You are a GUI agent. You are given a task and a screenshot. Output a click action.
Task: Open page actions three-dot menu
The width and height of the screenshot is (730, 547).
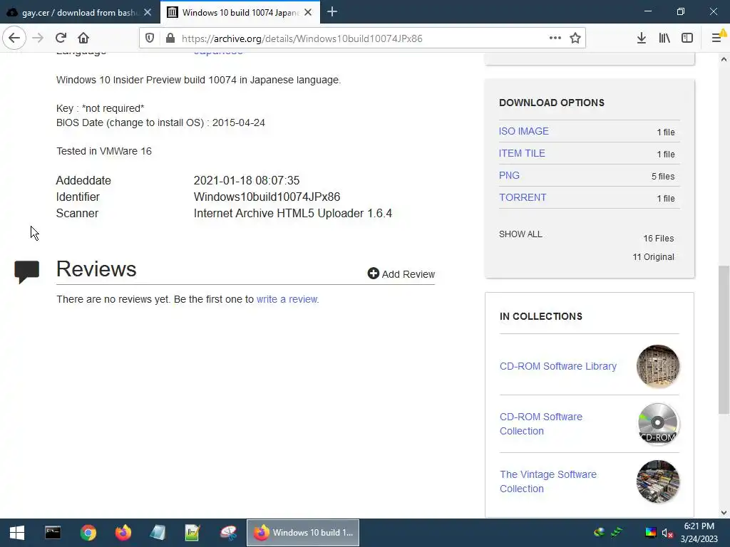pos(555,38)
